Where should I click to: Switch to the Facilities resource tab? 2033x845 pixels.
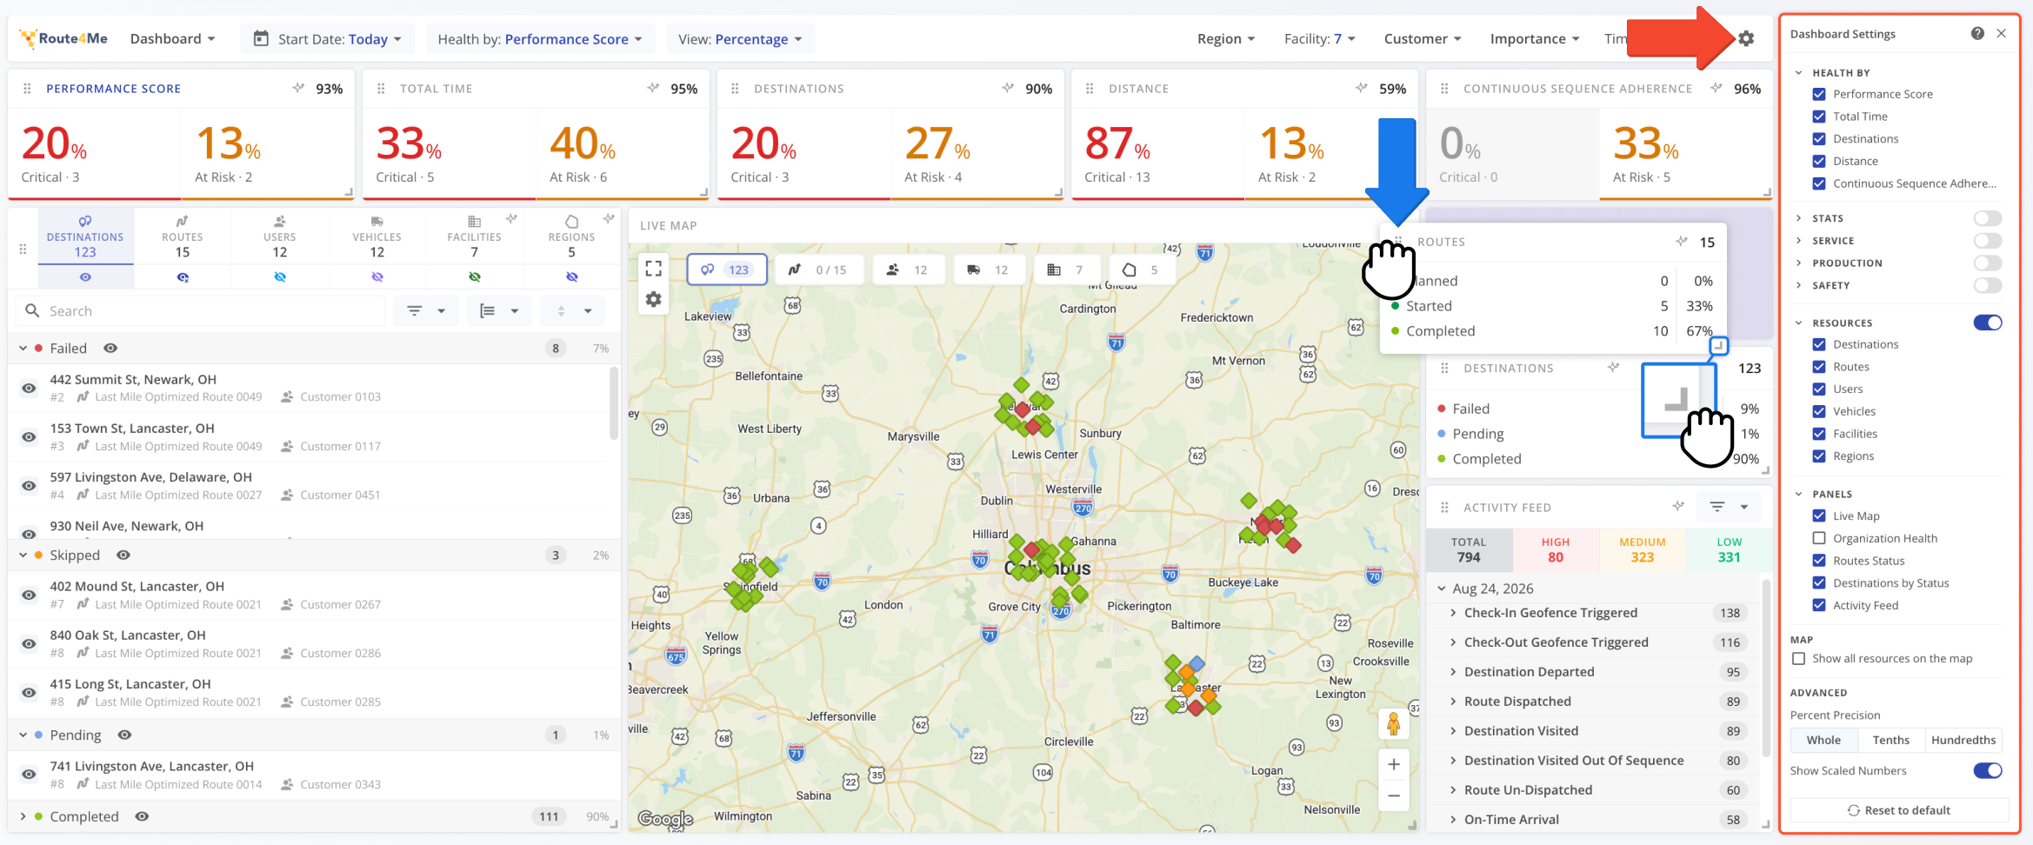coord(475,237)
